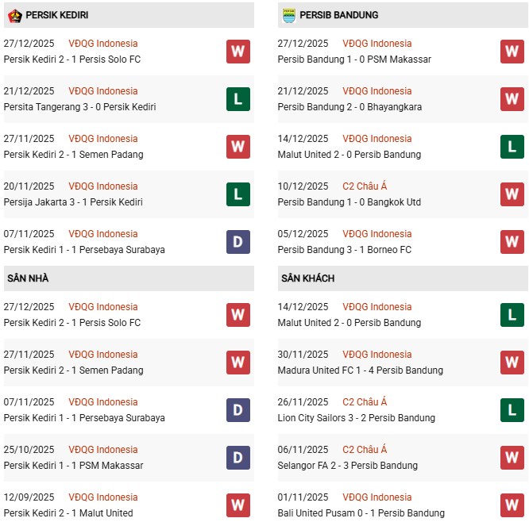This screenshot has height=522, width=529.
Task: Select Persib Bandung 3 - 1 Borneo FC match
Action: (343, 250)
